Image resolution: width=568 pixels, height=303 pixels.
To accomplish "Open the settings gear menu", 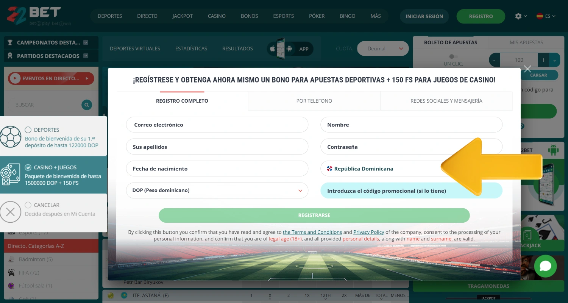I will click(x=518, y=16).
